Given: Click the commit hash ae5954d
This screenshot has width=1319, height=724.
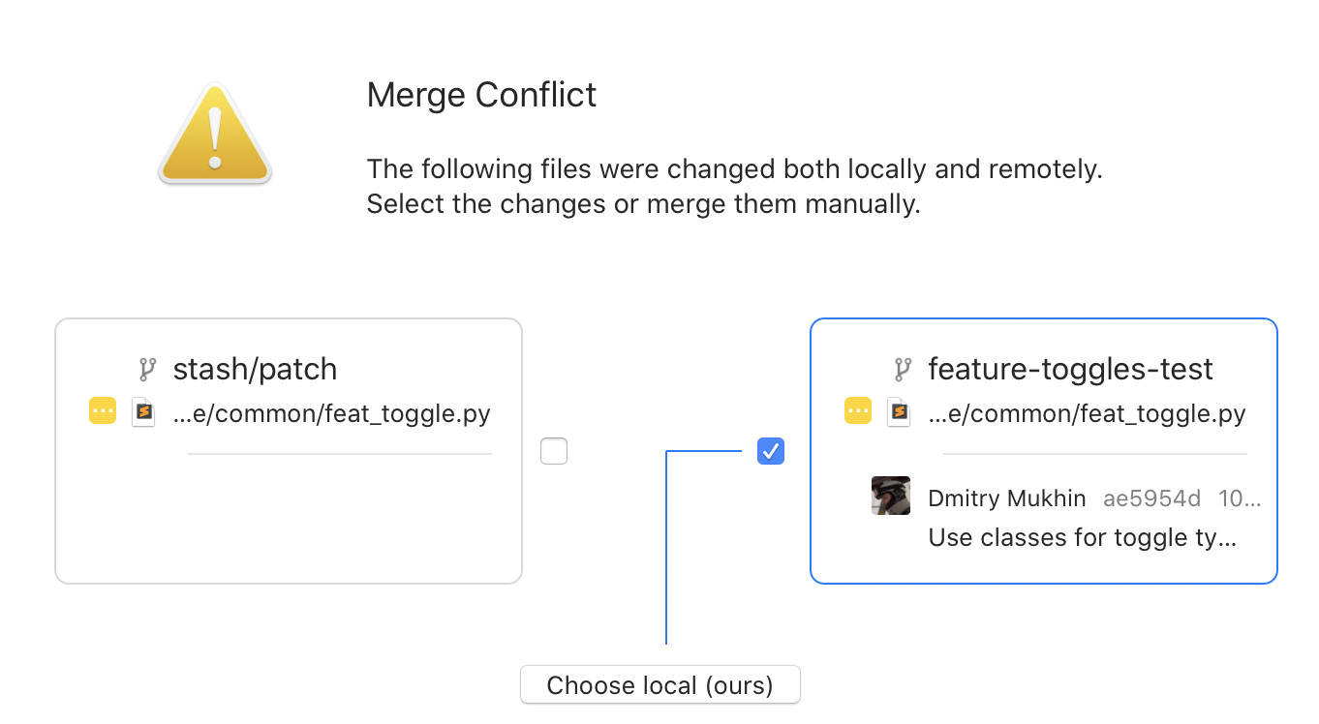Looking at the screenshot, I should pos(1151,498).
